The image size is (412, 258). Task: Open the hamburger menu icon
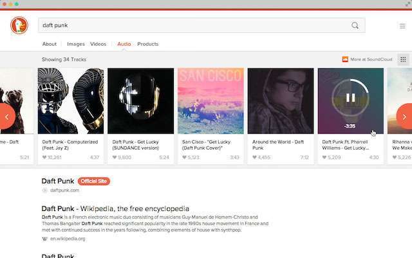pos(402,26)
